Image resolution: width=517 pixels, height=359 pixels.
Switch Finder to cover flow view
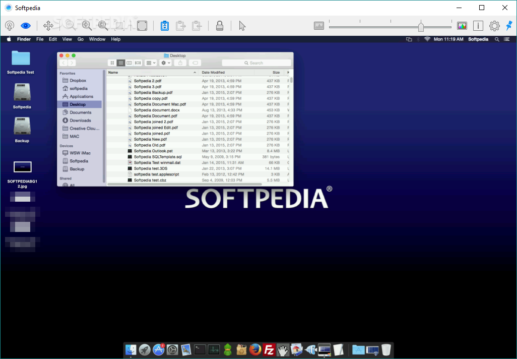point(138,63)
